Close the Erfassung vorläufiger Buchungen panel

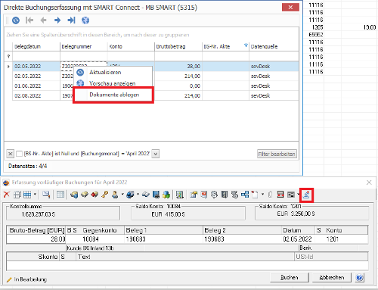pos(369,182)
